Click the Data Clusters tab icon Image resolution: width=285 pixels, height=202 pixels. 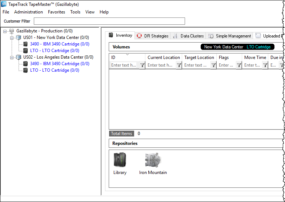coord(175,36)
